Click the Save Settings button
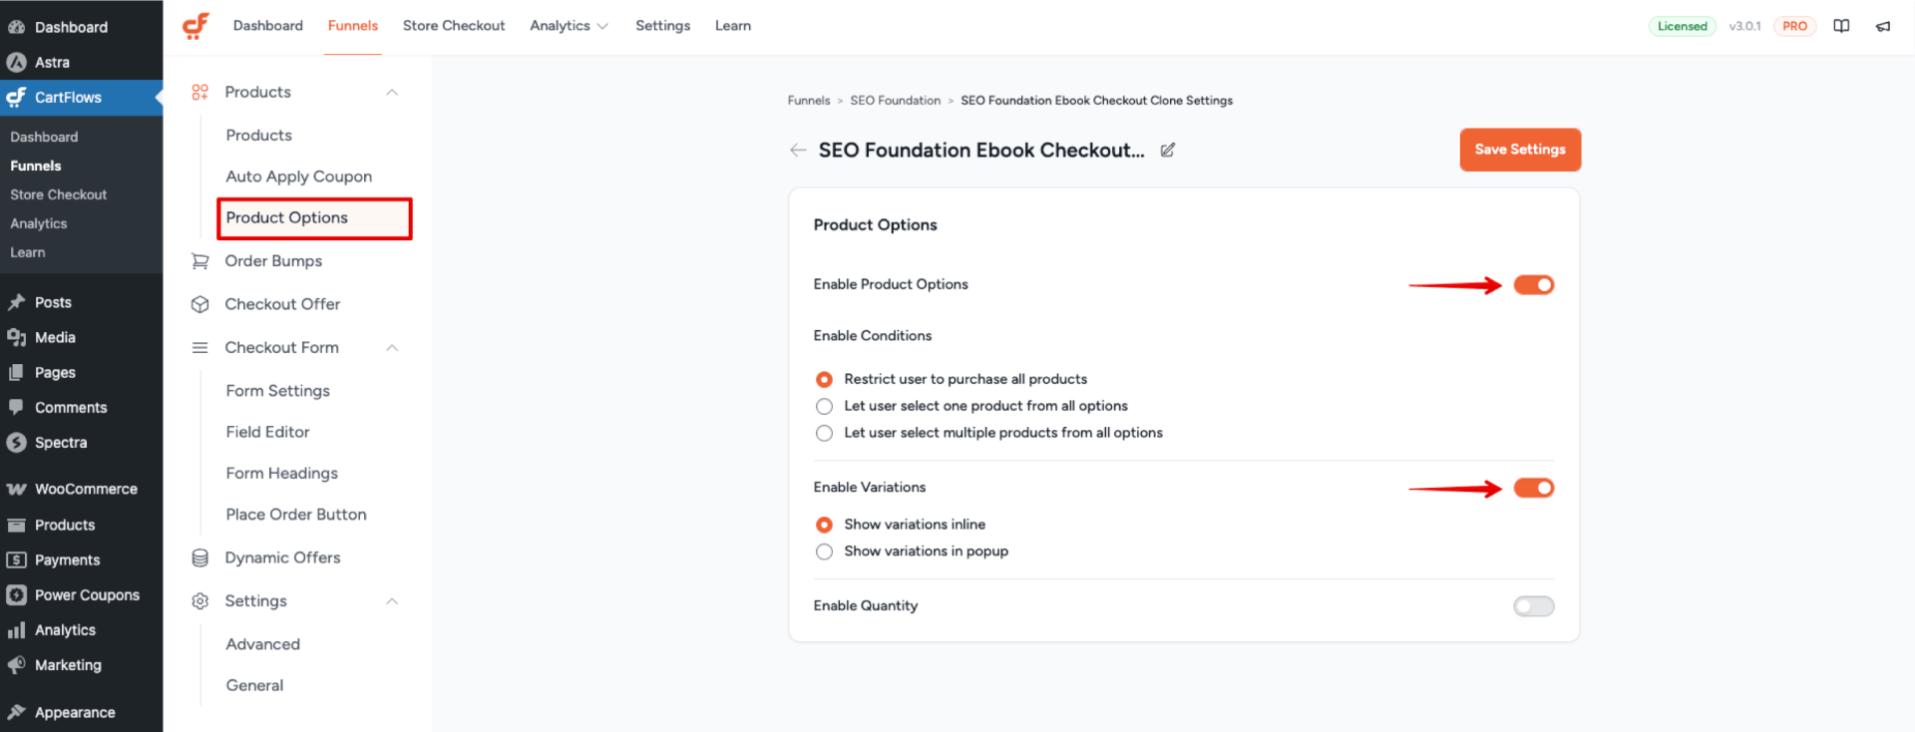 (1520, 150)
